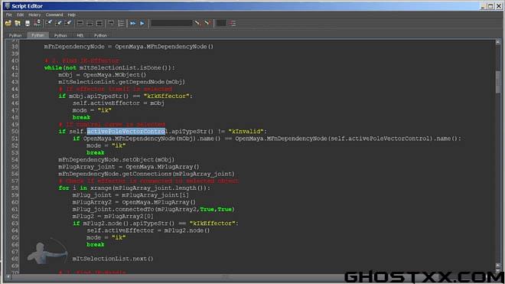Screen dimensions: 505x284
Task: Click the red comment on line 57
Action: coord(148,181)
